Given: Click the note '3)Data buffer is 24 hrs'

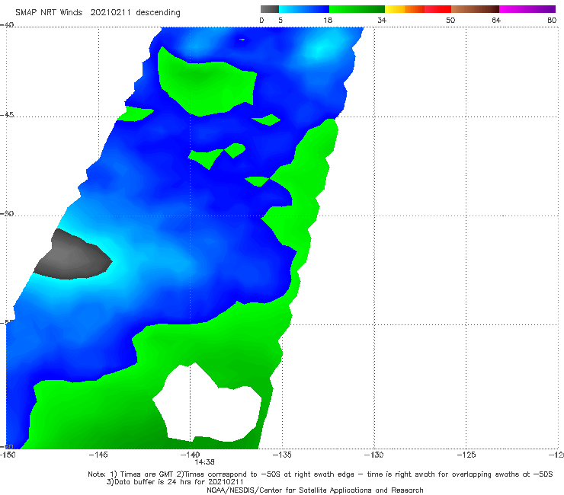Looking at the screenshot, I should pos(175,482).
